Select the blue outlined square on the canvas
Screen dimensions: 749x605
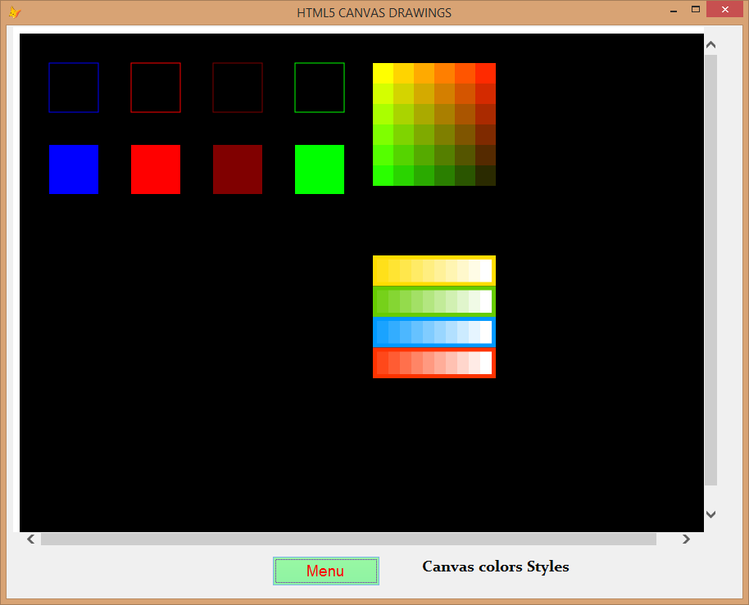74,87
